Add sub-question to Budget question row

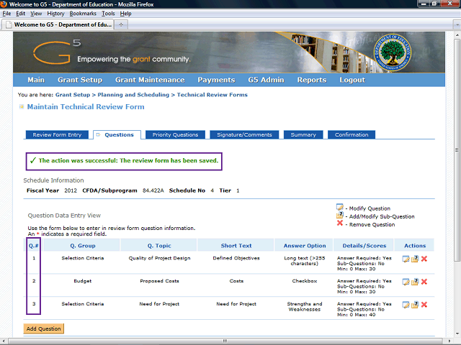tap(415, 282)
